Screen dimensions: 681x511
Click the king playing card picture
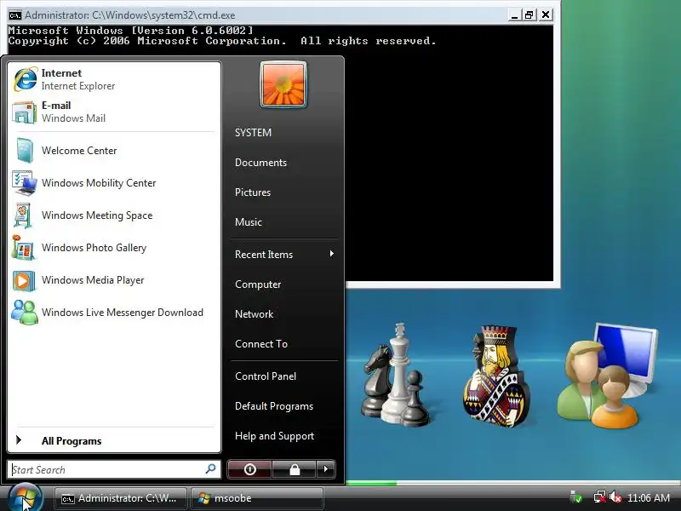tap(496, 376)
